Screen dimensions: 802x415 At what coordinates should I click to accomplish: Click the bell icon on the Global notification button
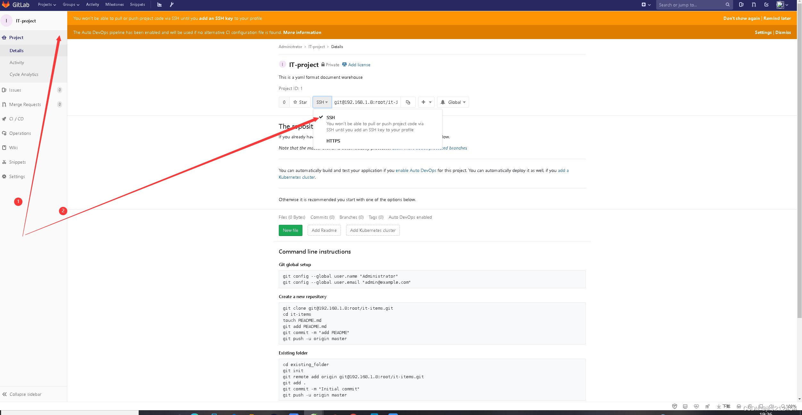point(443,102)
